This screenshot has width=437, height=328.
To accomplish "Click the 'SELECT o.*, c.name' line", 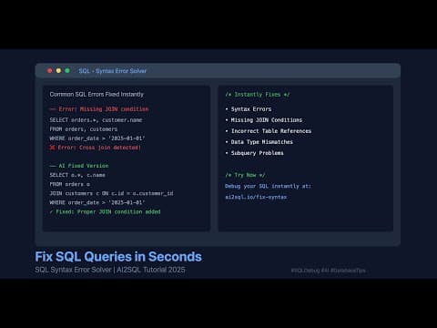I will click(77, 175).
